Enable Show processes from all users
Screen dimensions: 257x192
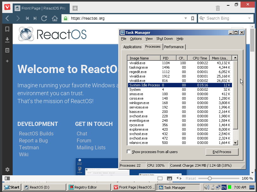click(x=129, y=152)
